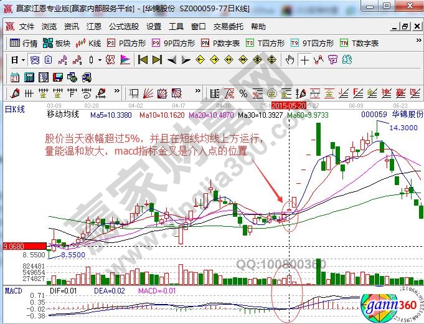The height and width of the screenshot is (324, 424).
Task: Click the calculator icon
Action: (29, 77)
